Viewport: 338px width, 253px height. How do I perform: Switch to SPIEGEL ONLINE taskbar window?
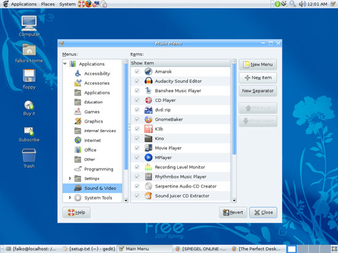pyautogui.click(x=201, y=249)
